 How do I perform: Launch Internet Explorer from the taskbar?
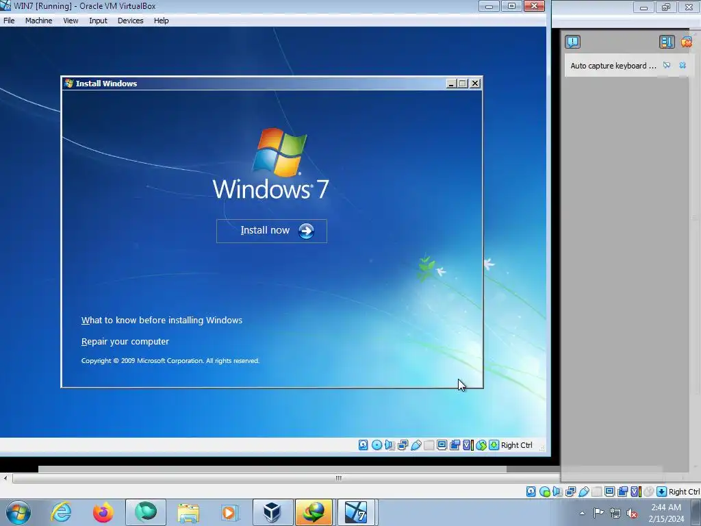[61, 512]
